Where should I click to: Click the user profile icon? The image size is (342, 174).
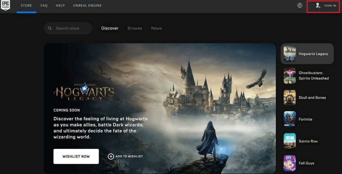coord(318,6)
